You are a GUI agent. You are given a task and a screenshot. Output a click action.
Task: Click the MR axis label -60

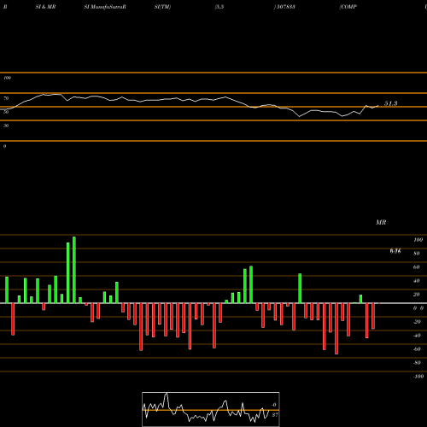coord(417,349)
